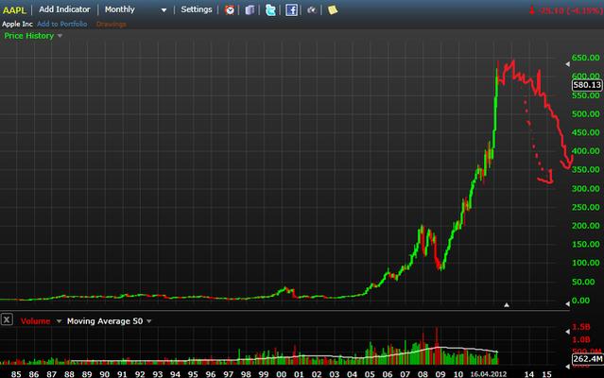
Task: Open the alarm clock alert icon
Action: pyautogui.click(x=230, y=10)
